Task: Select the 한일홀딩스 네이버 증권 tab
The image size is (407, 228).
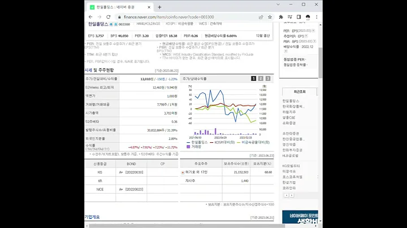Action: pos(120,7)
